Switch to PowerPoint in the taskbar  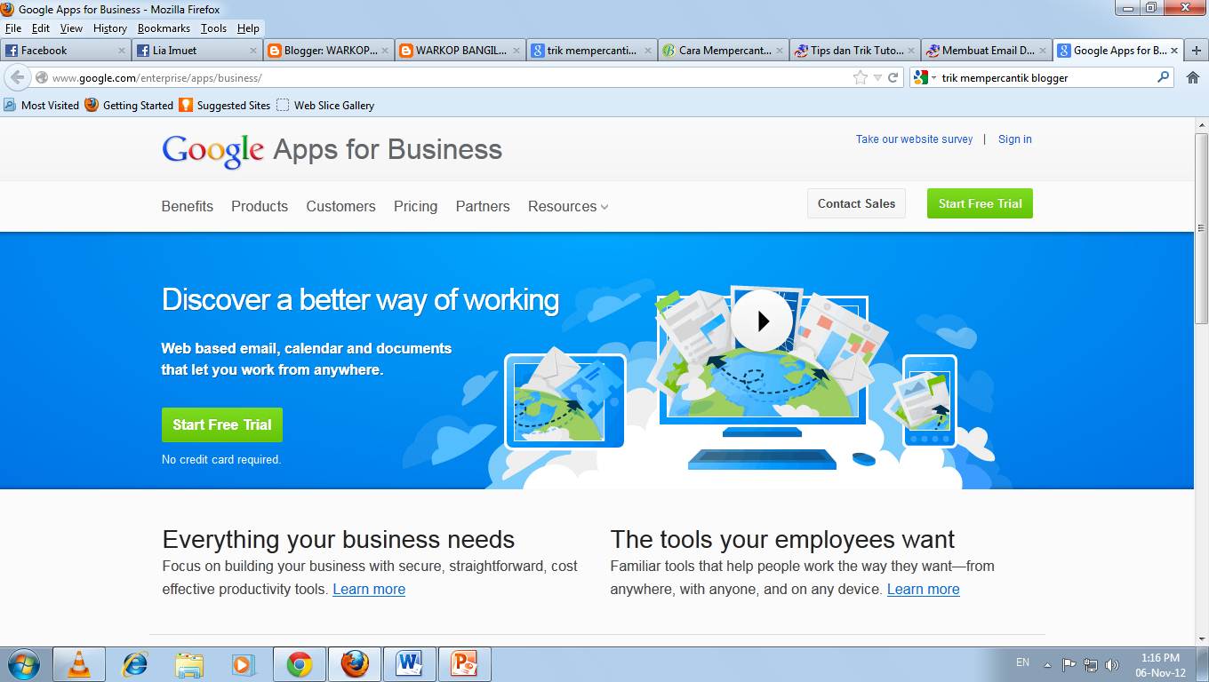pyautogui.click(x=465, y=664)
